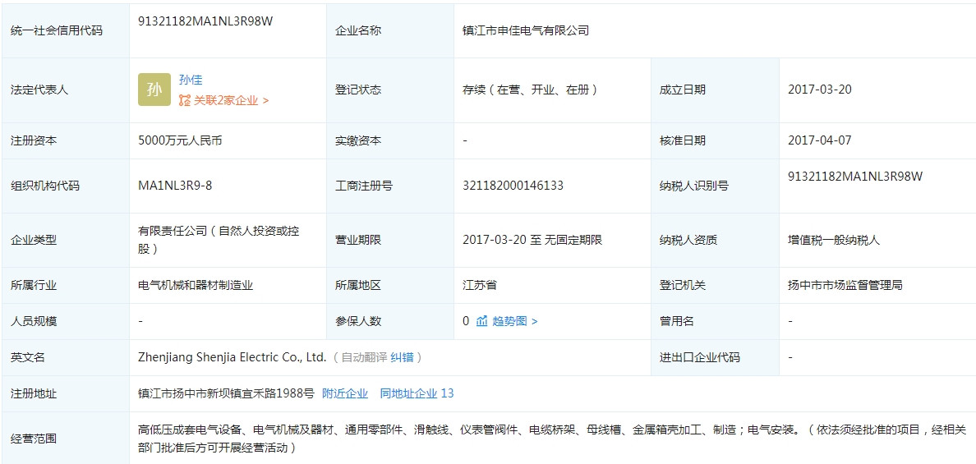Click the approval date 2017-04-07
Viewport: 976px width, 464px height.
point(819,140)
